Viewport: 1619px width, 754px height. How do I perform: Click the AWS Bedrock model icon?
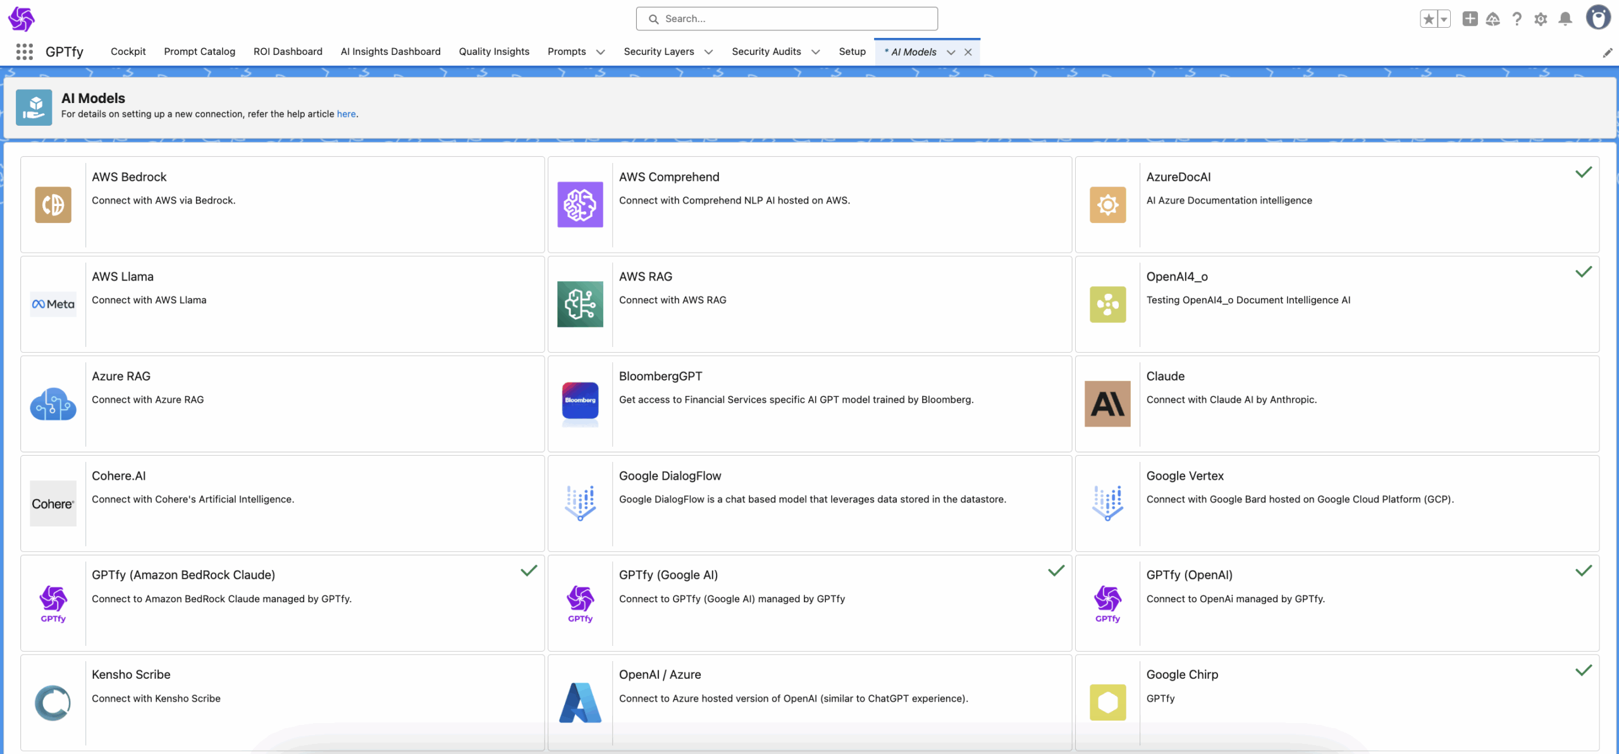coord(53,204)
